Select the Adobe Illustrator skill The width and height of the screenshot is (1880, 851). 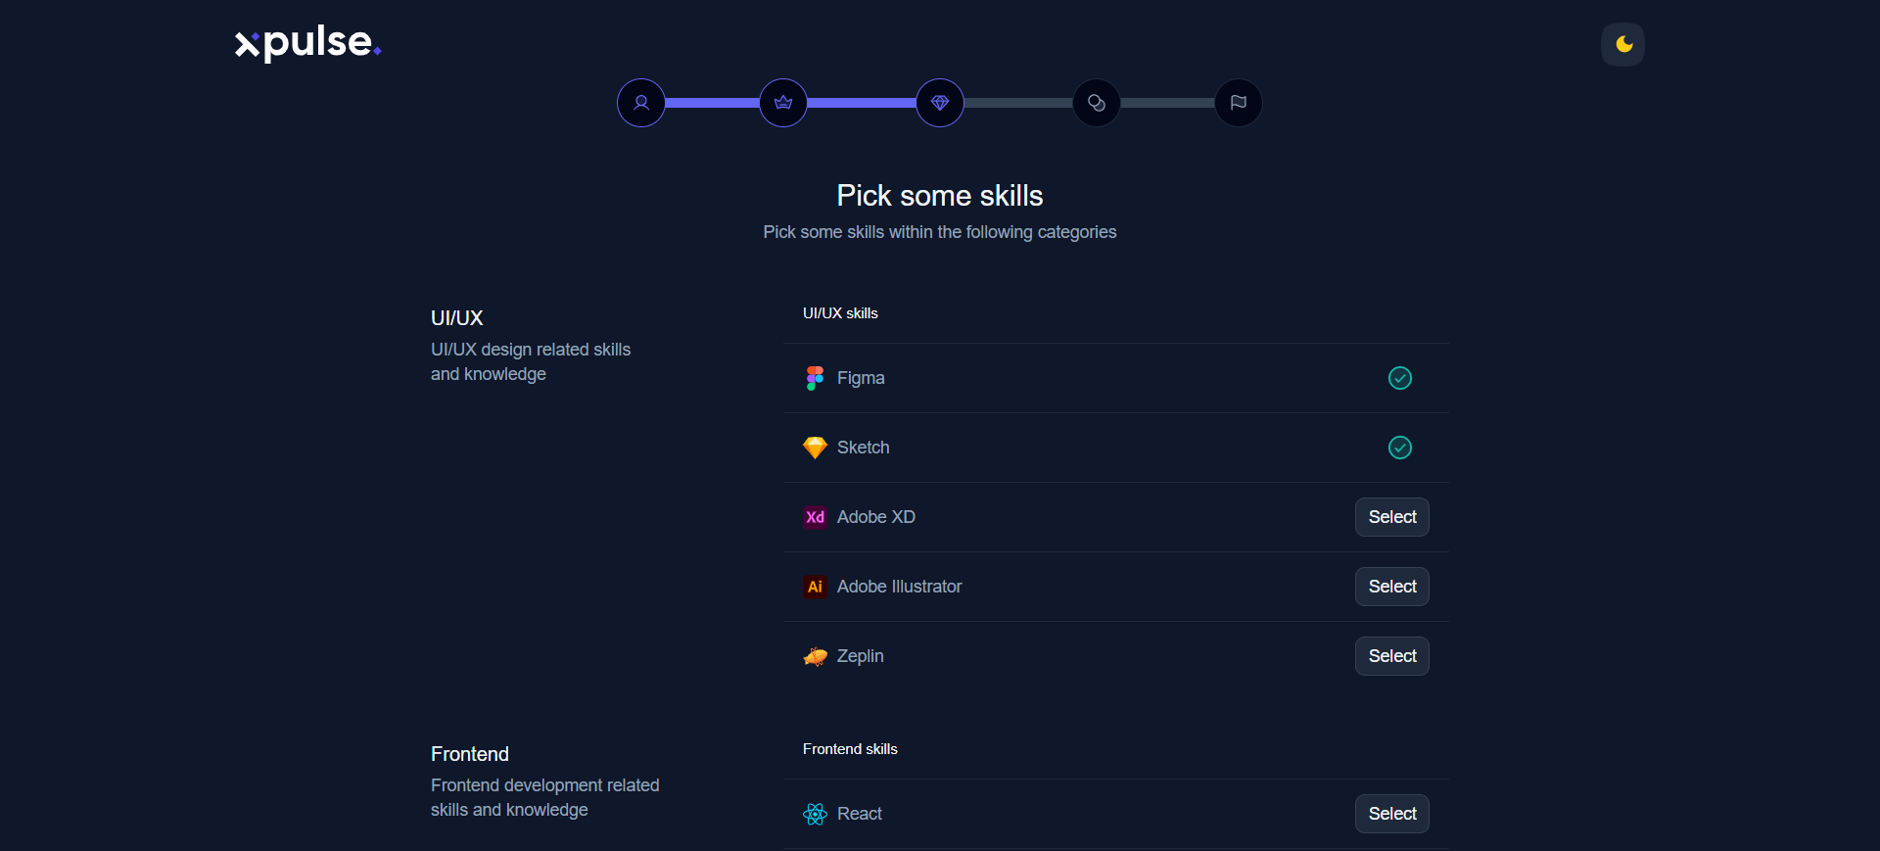pos(1391,587)
